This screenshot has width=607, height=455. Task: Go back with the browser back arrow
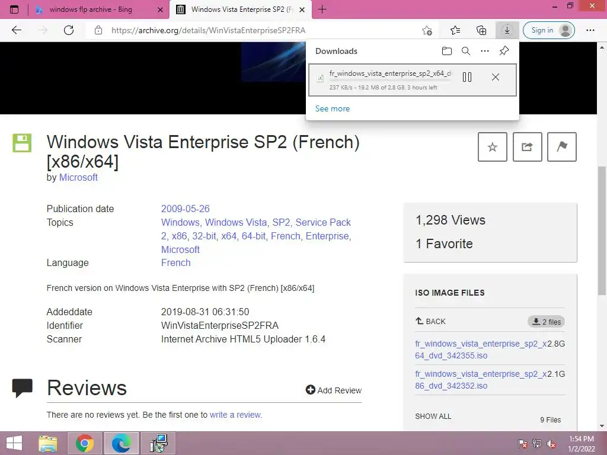point(17,30)
